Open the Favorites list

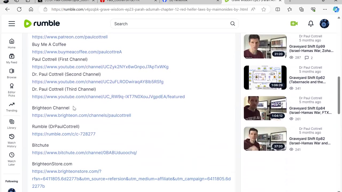coord(290,9)
